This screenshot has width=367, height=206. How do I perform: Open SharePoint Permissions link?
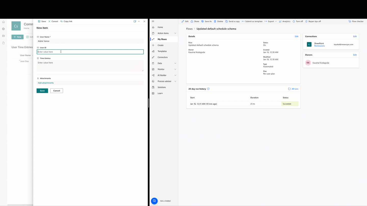tap(319, 46)
